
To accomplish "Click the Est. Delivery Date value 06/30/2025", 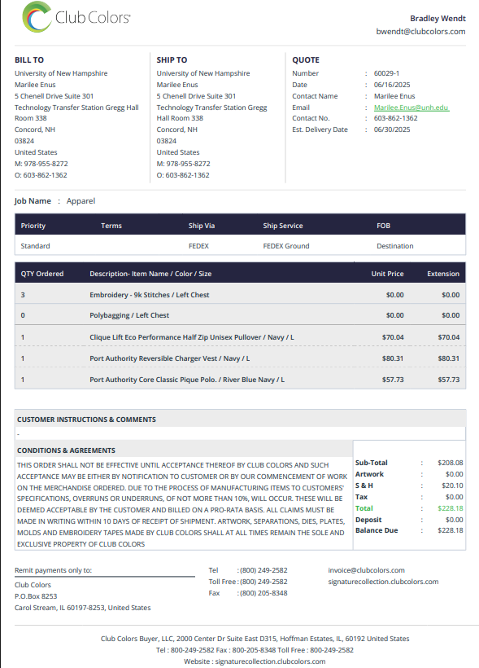I will [392, 130].
